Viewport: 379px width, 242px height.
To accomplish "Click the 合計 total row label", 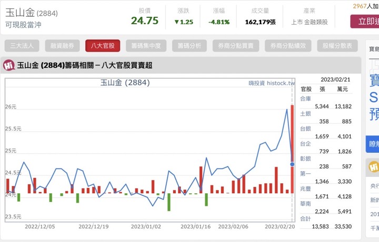I will tap(305, 218).
